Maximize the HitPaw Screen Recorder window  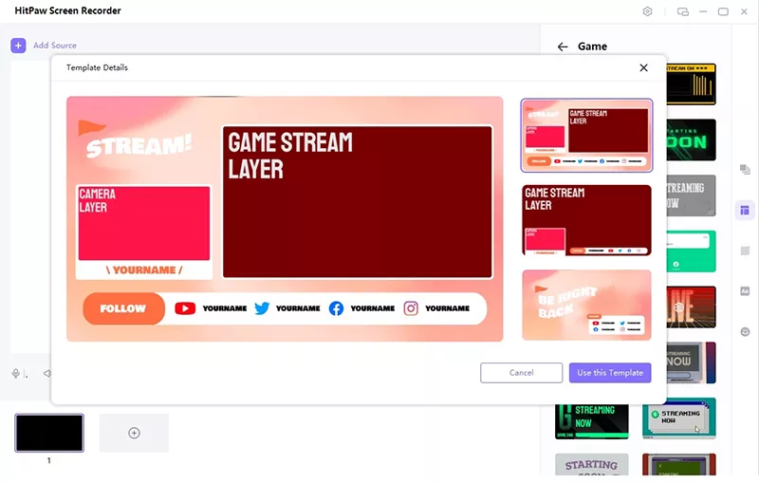[723, 11]
